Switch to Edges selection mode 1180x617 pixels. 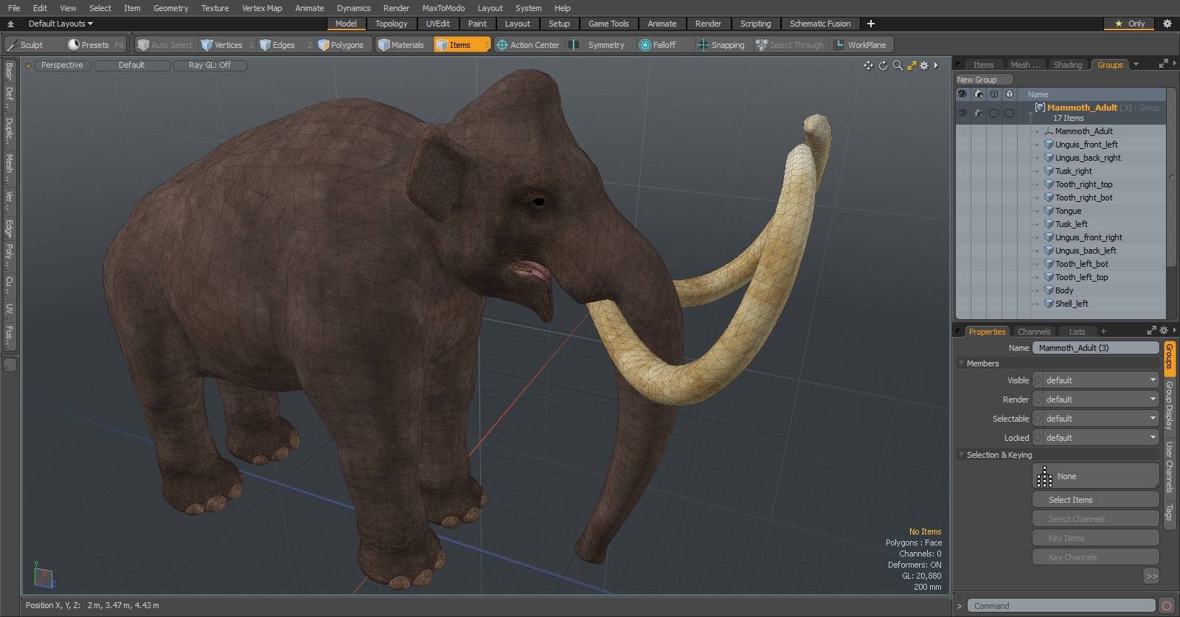[x=285, y=45]
